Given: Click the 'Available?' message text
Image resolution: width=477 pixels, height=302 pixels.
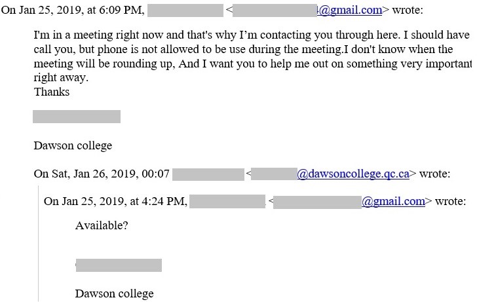Looking at the screenshot, I should [x=102, y=225].
